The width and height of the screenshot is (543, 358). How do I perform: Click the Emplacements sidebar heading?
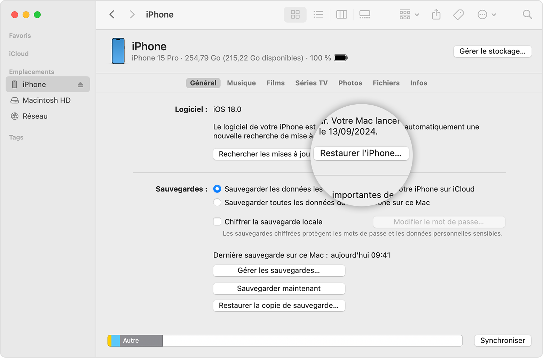(32, 72)
